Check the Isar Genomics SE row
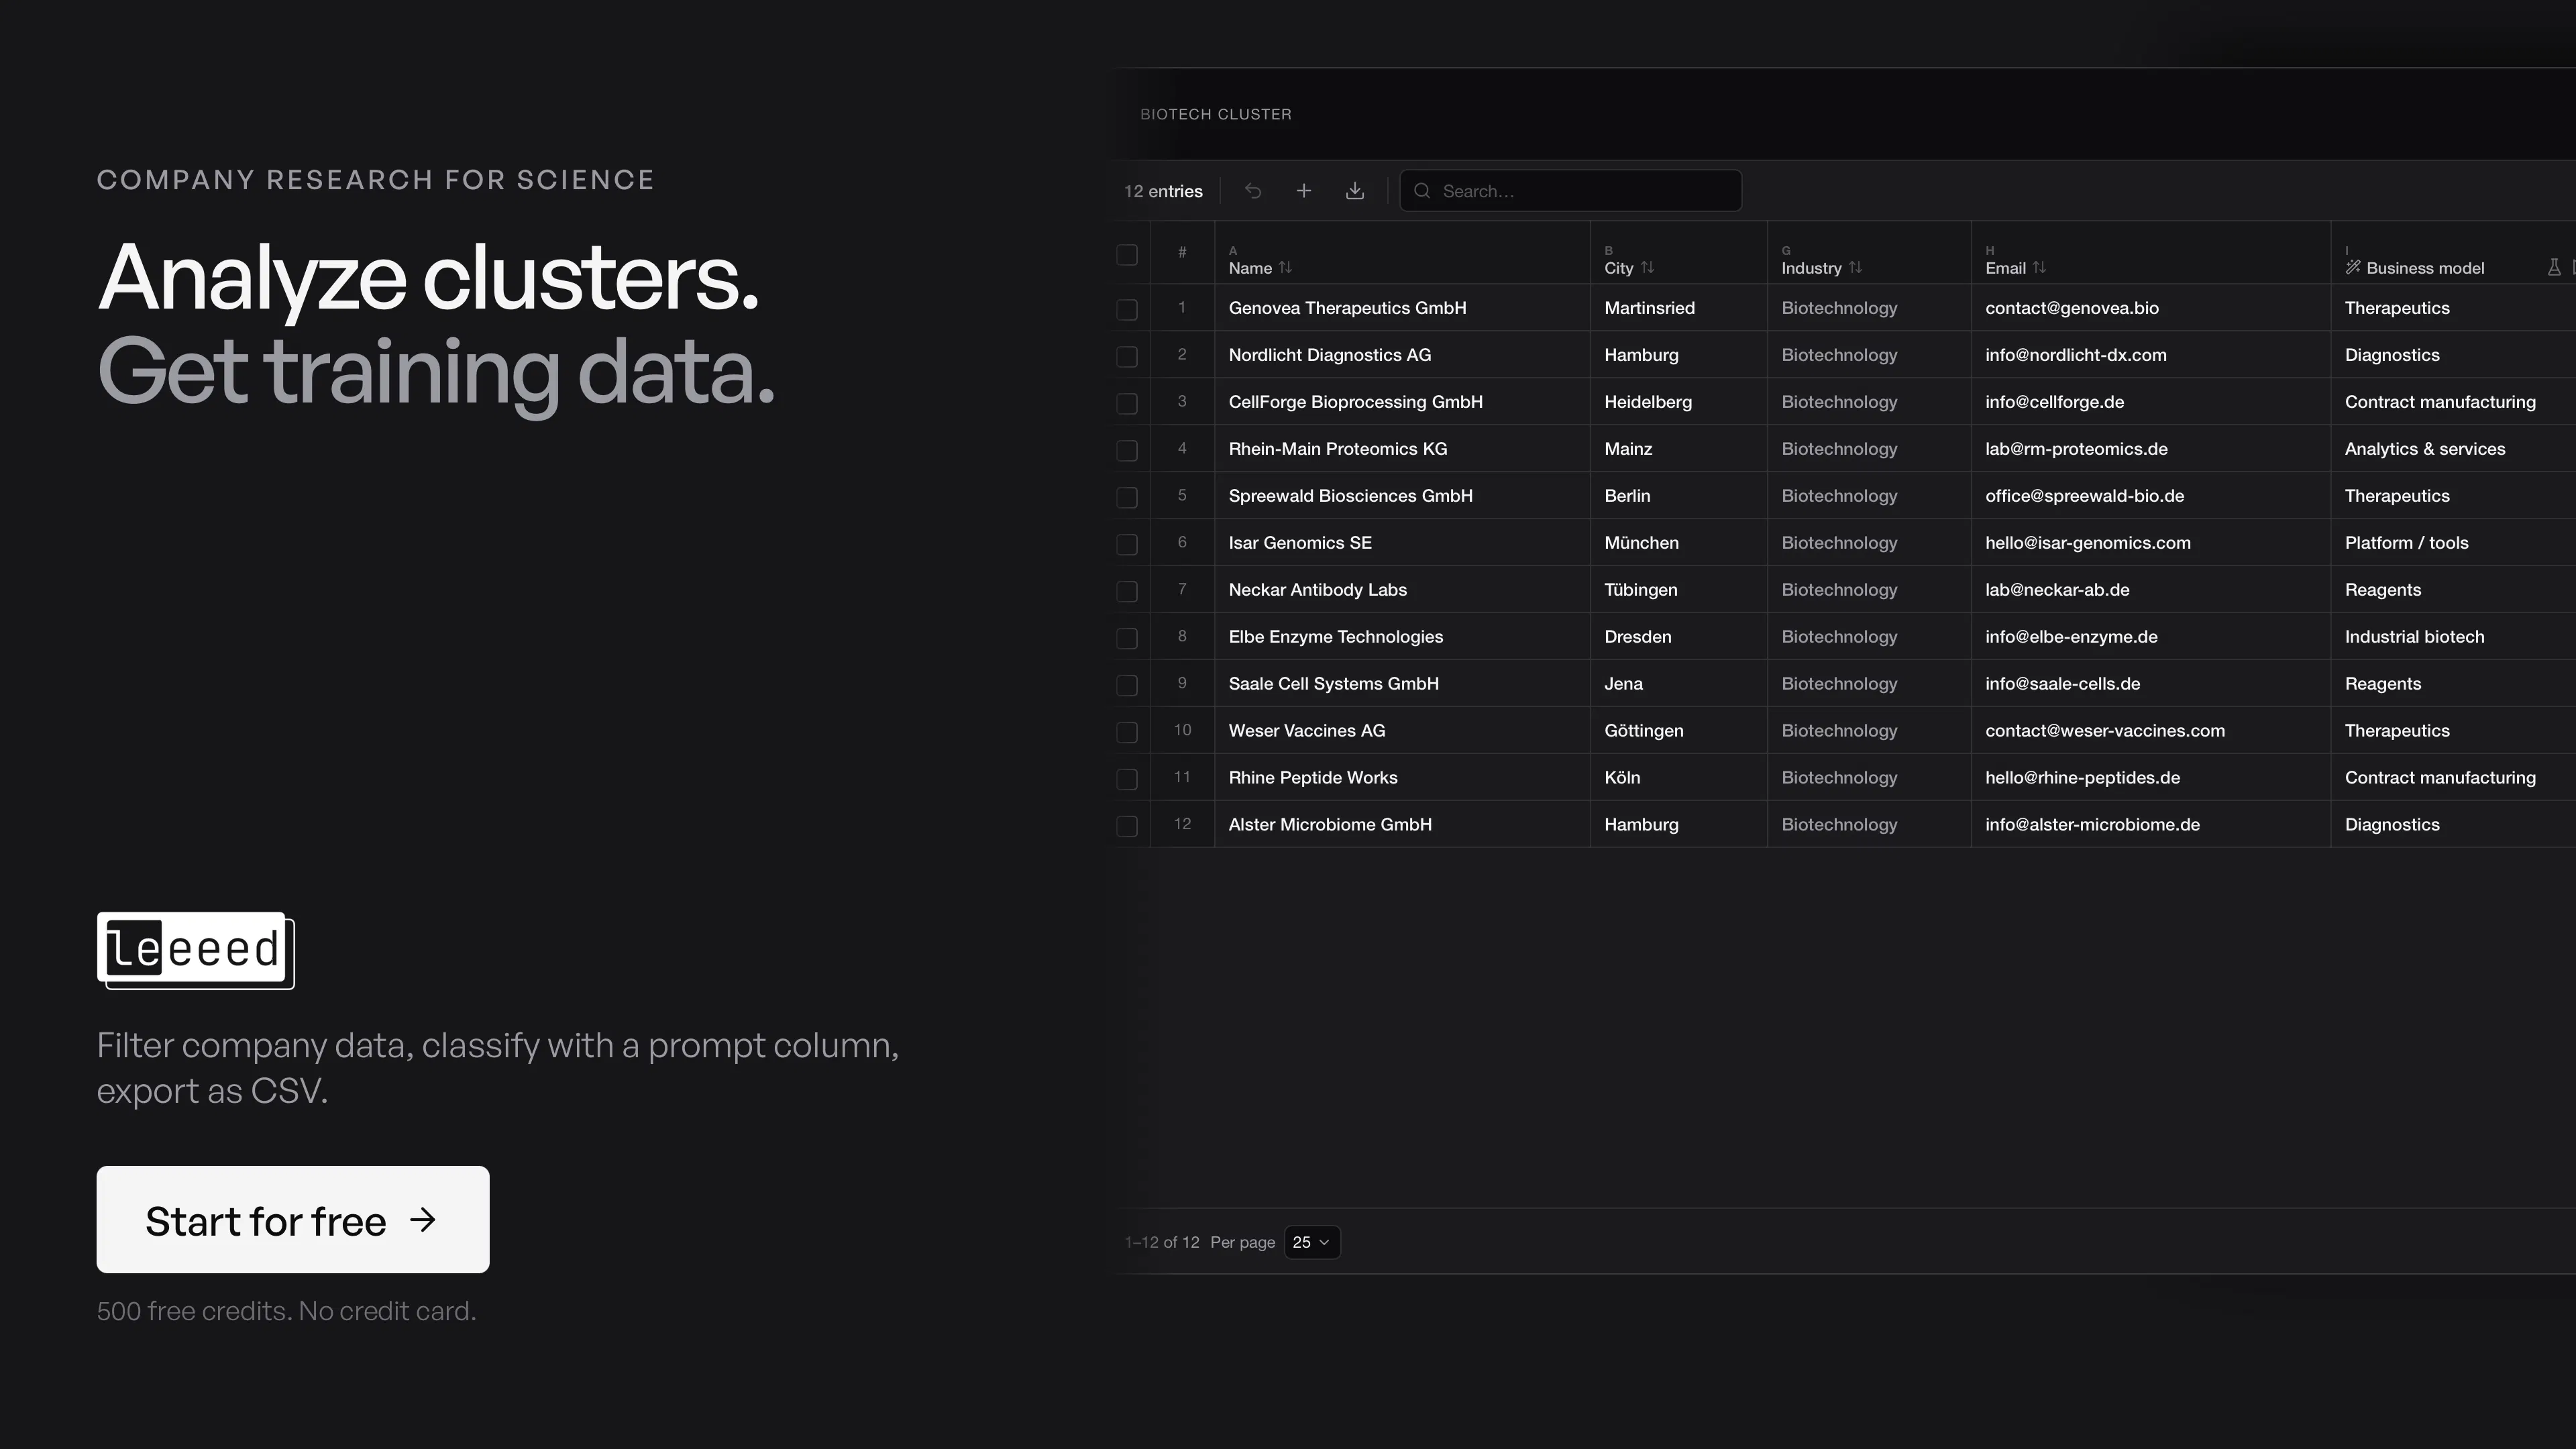Viewport: 2576px width, 1449px height. point(1127,545)
